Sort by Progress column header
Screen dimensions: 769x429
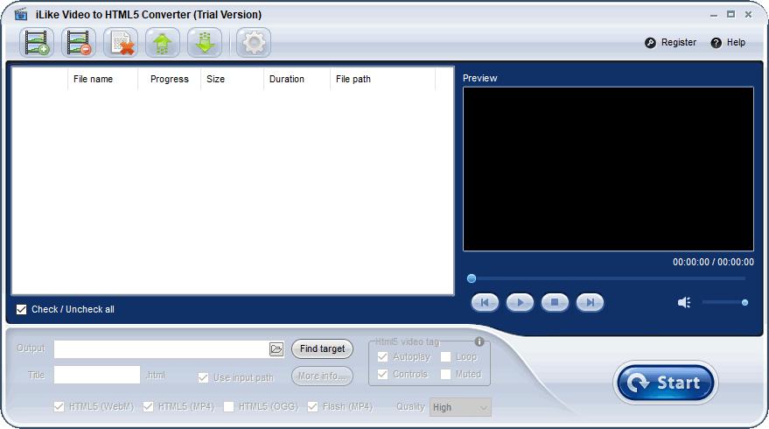(x=169, y=79)
